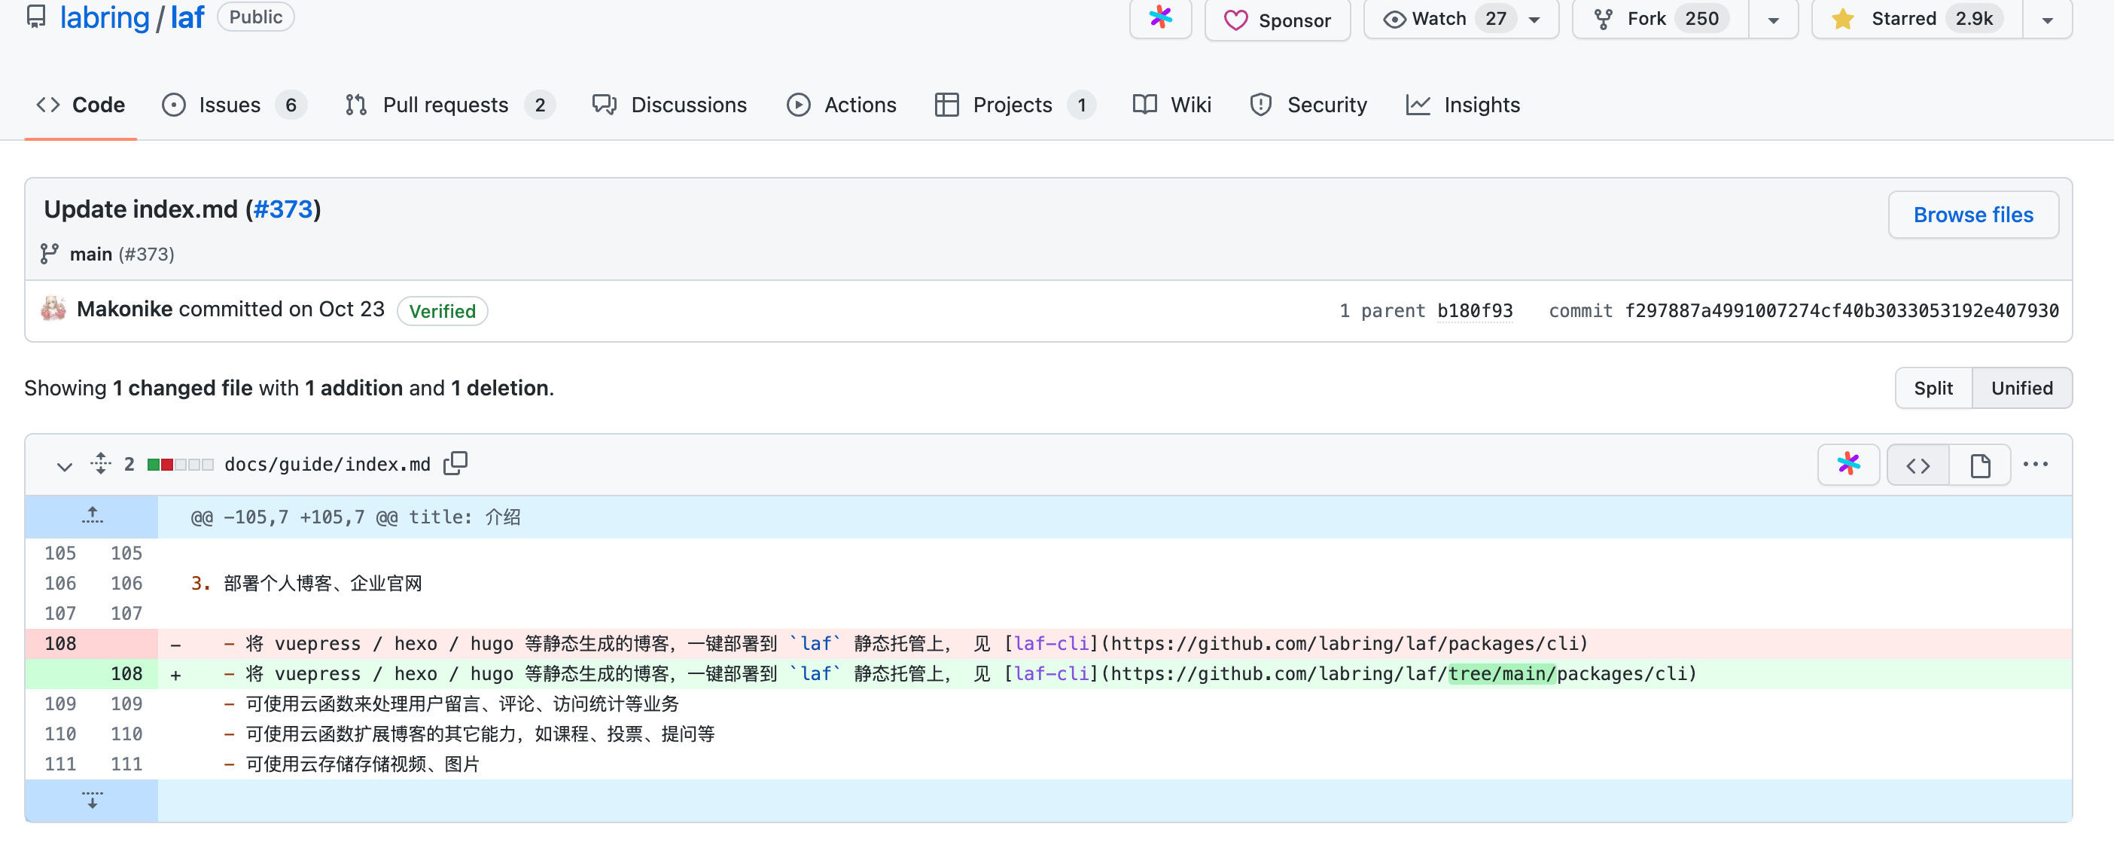Open the Wiki tab

[x=1171, y=105]
